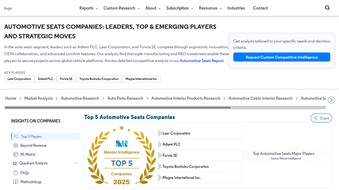Click the Quadrant Analysis chart icon
The image size is (339, 190).
click(15, 163)
